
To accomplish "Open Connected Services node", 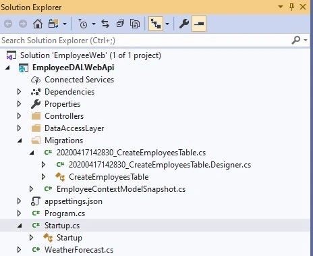I will pos(79,80).
